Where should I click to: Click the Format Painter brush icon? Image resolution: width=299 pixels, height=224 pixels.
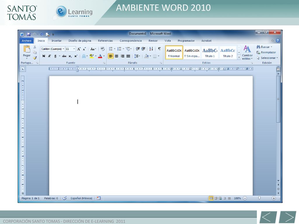(35, 58)
